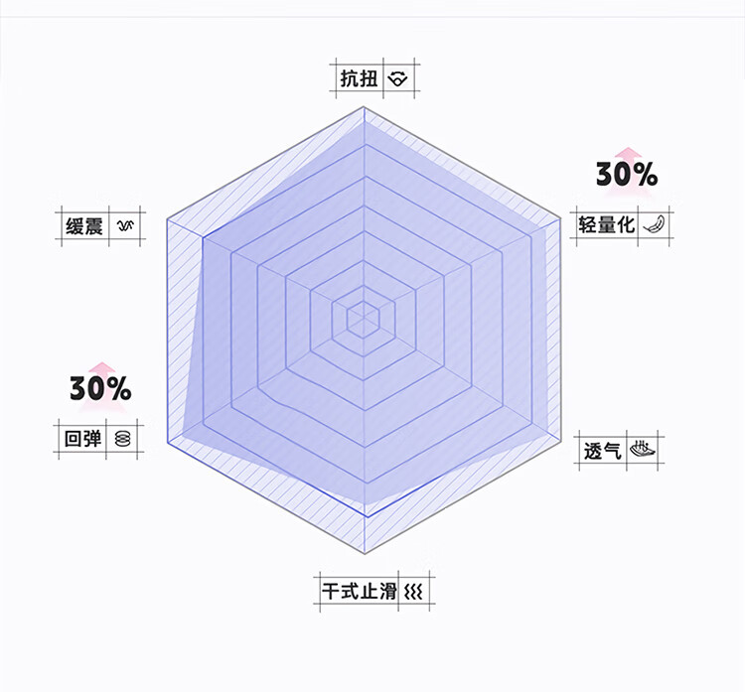Select the 回弹 label text

tap(82, 438)
